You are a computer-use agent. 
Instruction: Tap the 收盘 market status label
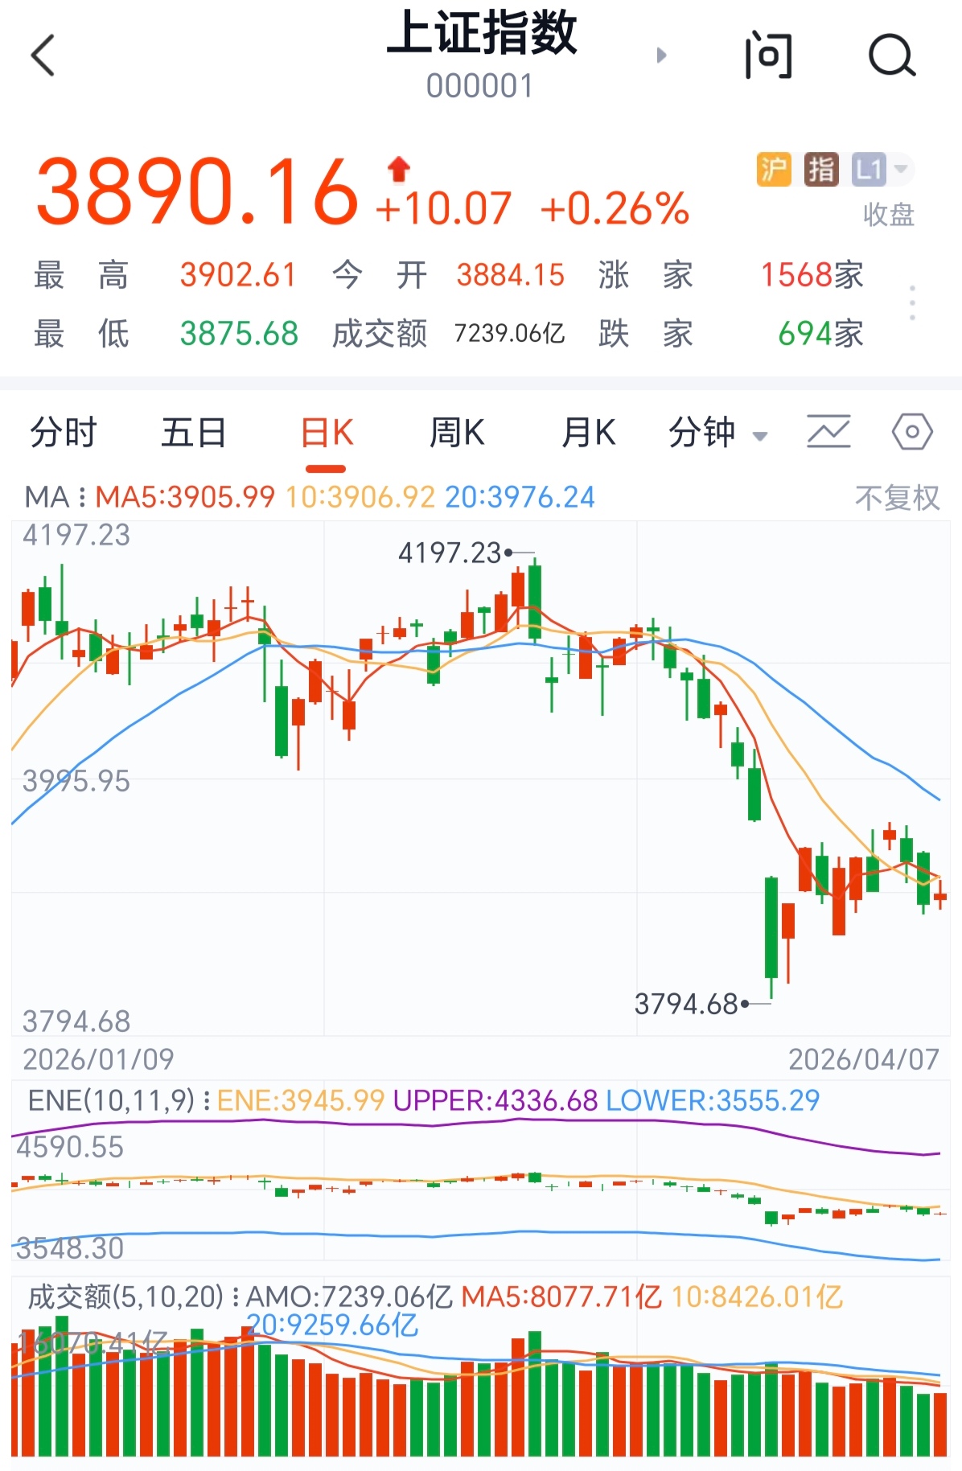(x=889, y=215)
